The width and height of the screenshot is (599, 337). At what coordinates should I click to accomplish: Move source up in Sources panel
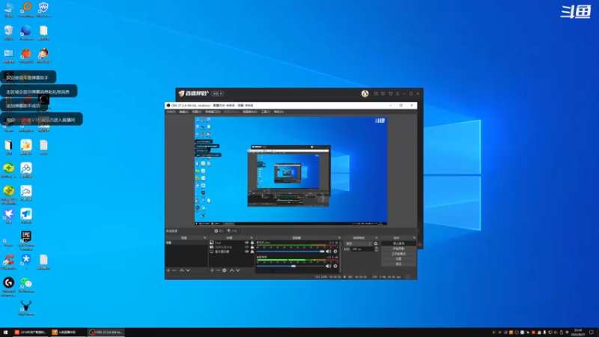231,270
